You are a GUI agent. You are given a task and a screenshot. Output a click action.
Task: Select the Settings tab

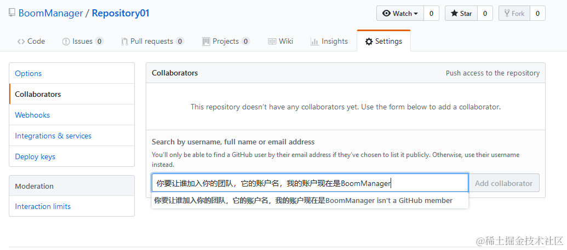(x=383, y=41)
